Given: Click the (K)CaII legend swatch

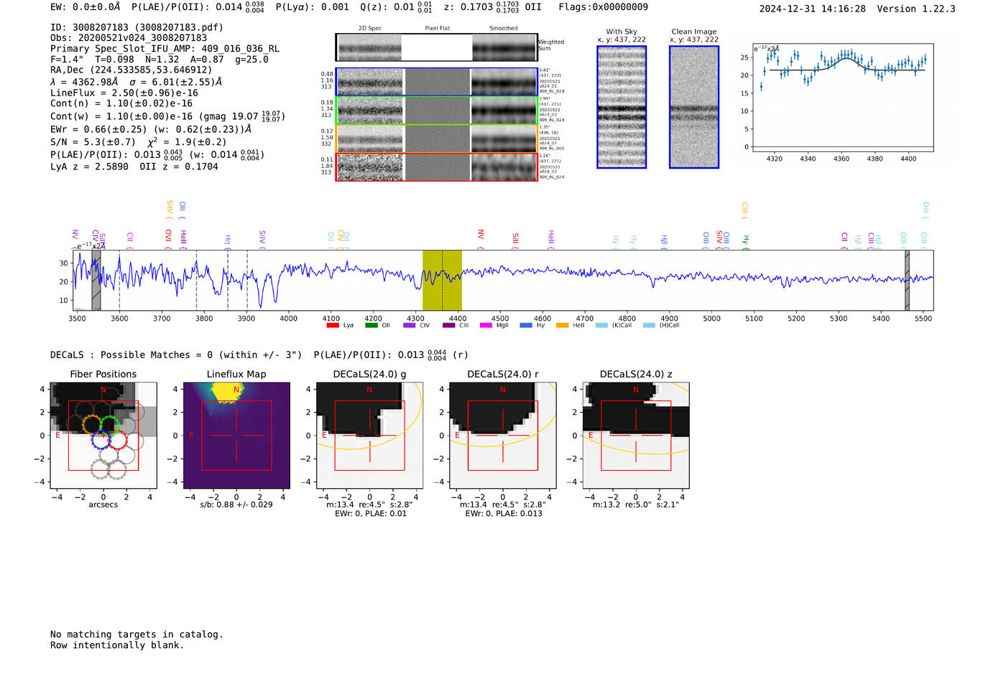Looking at the screenshot, I should pyautogui.click(x=601, y=325).
